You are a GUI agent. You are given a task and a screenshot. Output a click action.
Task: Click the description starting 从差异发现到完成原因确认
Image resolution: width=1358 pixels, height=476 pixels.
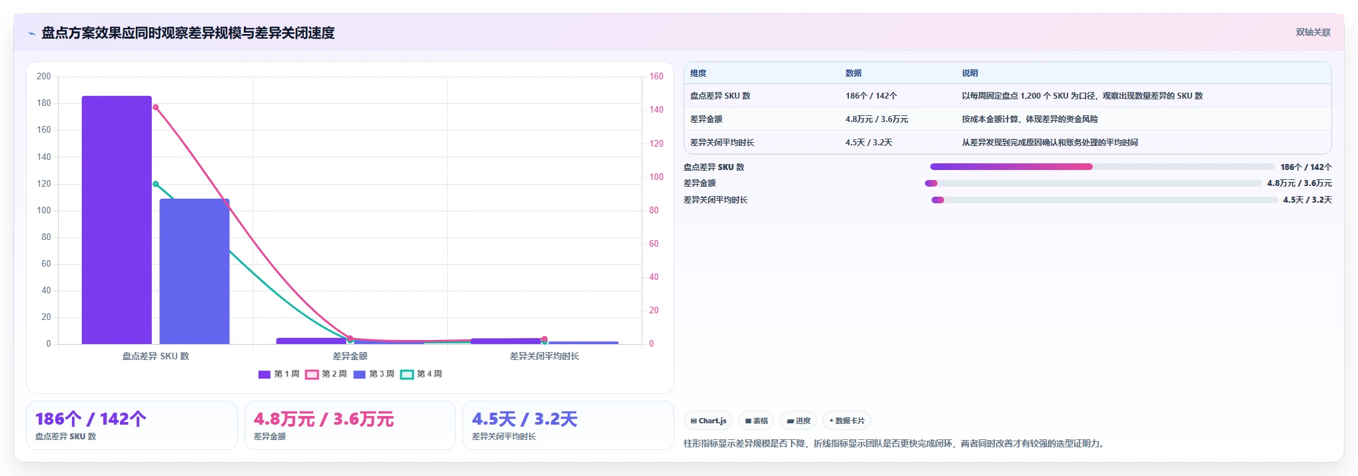click(1049, 143)
